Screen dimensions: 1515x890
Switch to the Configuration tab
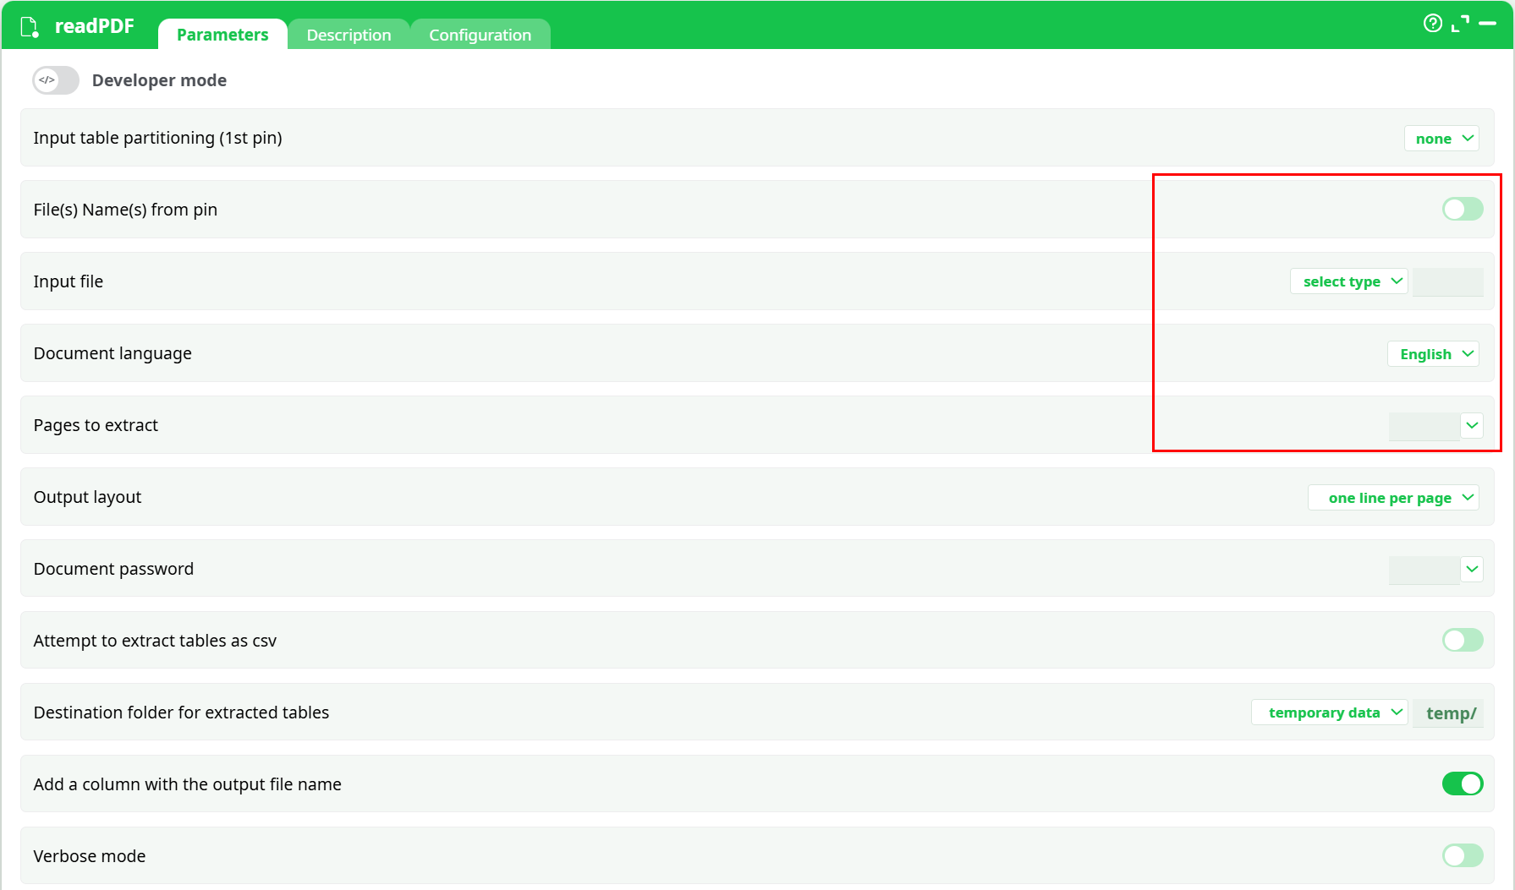click(x=480, y=35)
